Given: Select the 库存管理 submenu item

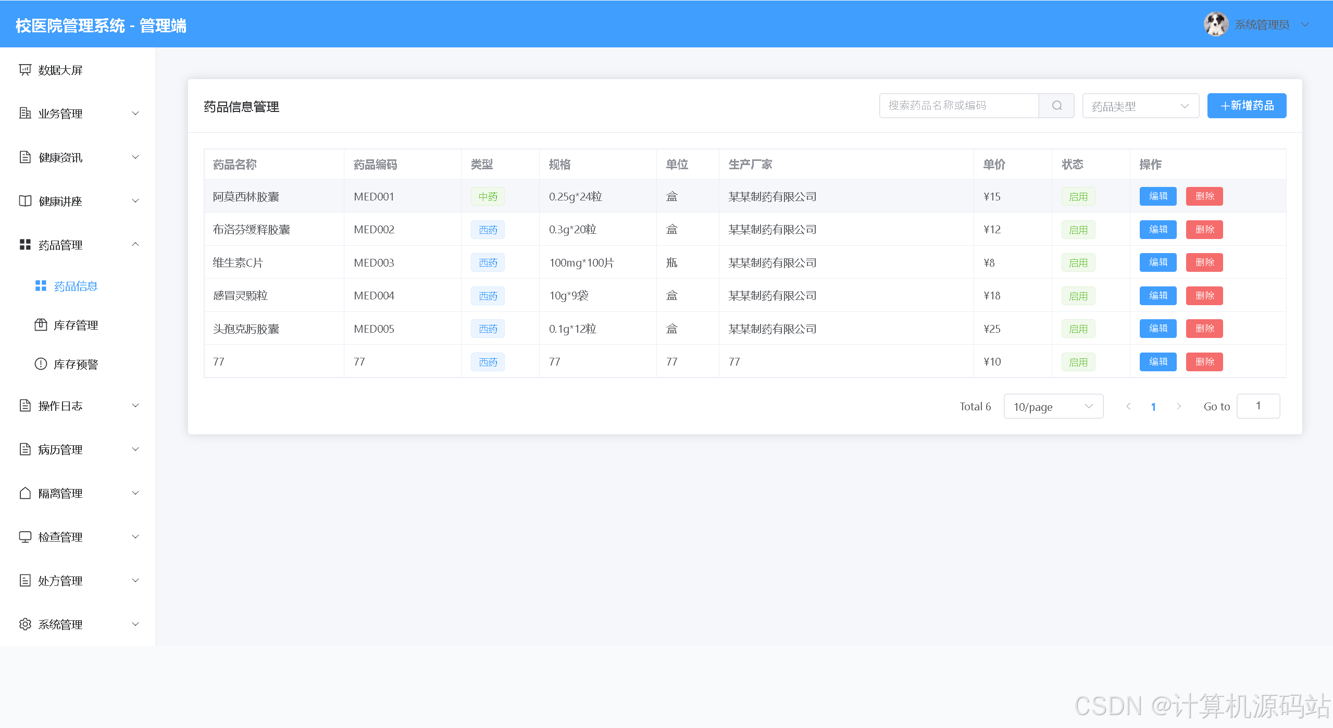Looking at the screenshot, I should pyautogui.click(x=78, y=325).
